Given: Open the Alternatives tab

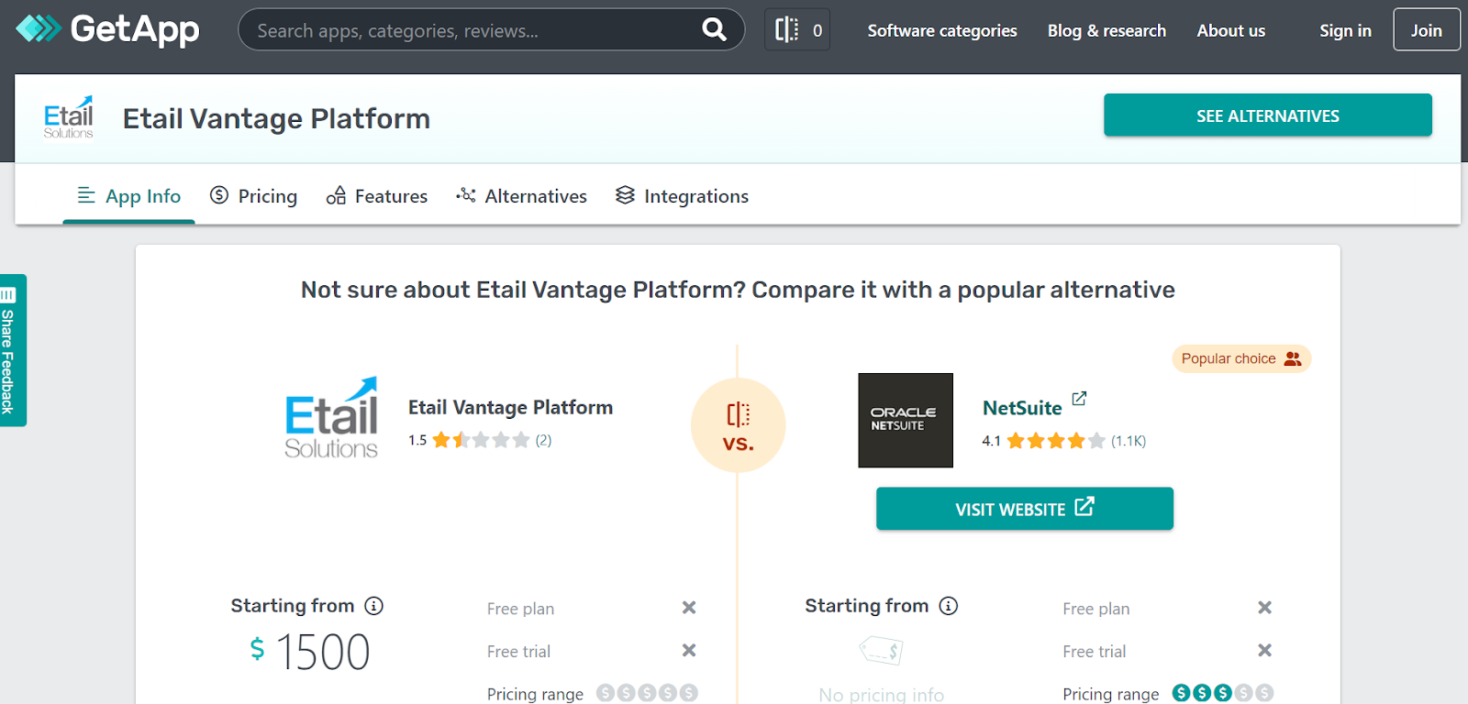Looking at the screenshot, I should (x=521, y=196).
